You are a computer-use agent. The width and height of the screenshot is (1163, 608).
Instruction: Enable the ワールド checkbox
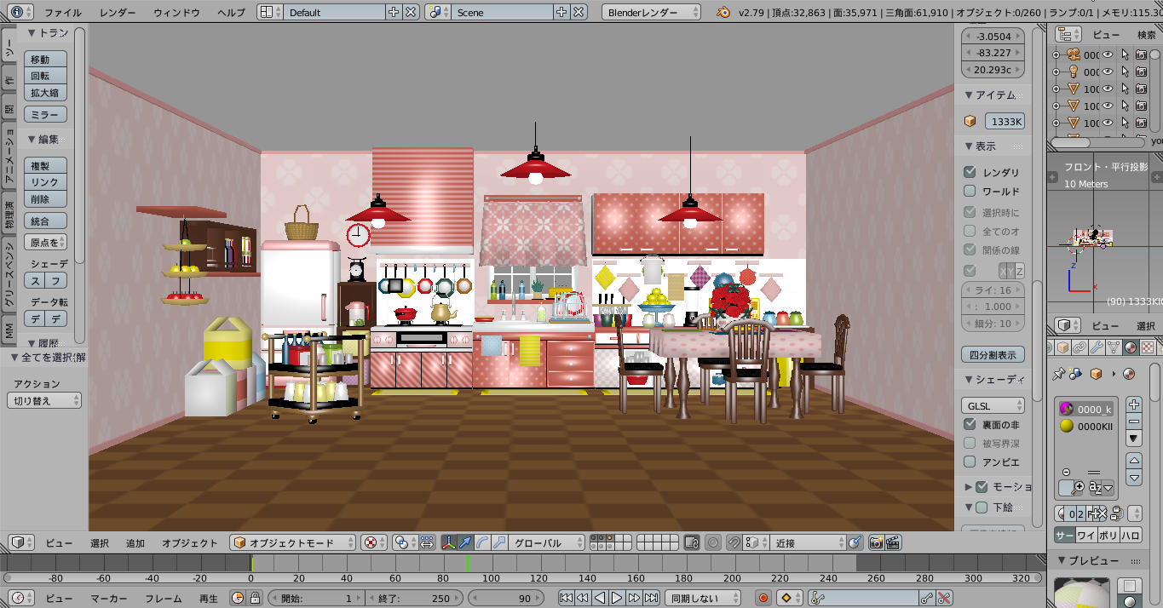coord(970,192)
